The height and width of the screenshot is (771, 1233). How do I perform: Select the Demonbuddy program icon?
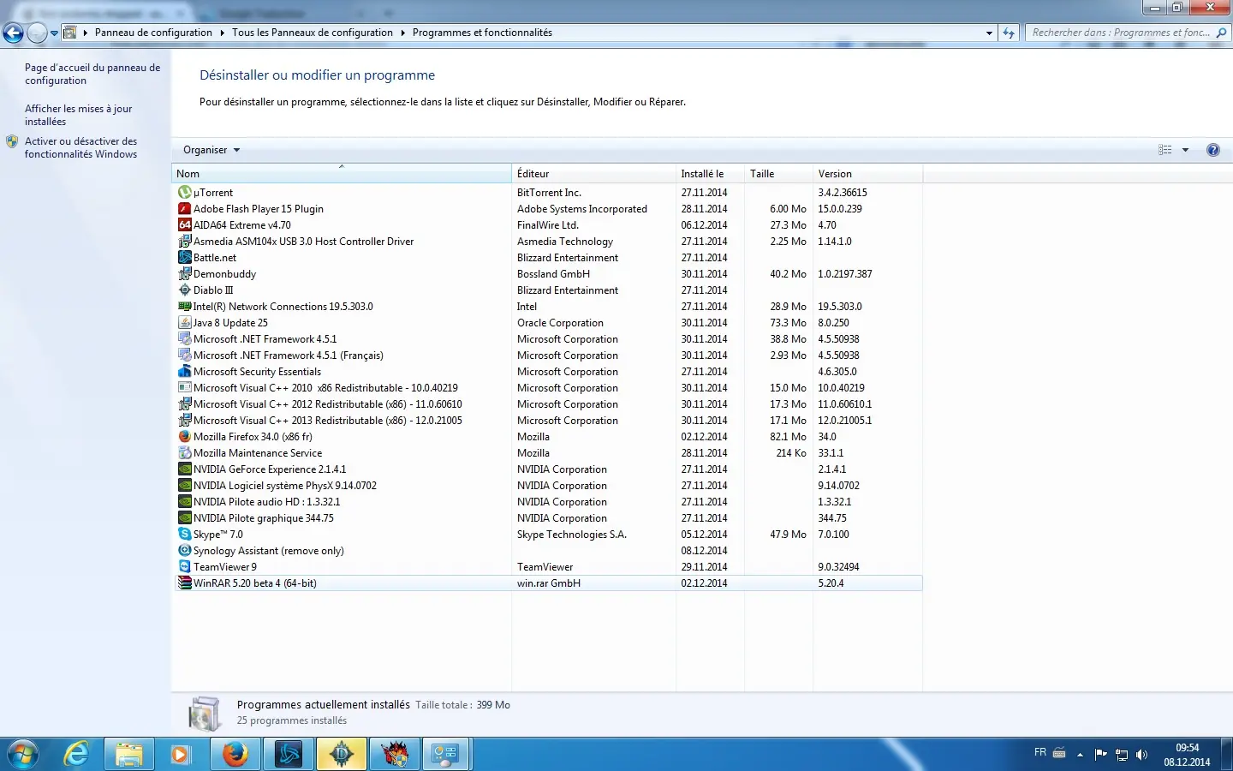[x=184, y=274]
